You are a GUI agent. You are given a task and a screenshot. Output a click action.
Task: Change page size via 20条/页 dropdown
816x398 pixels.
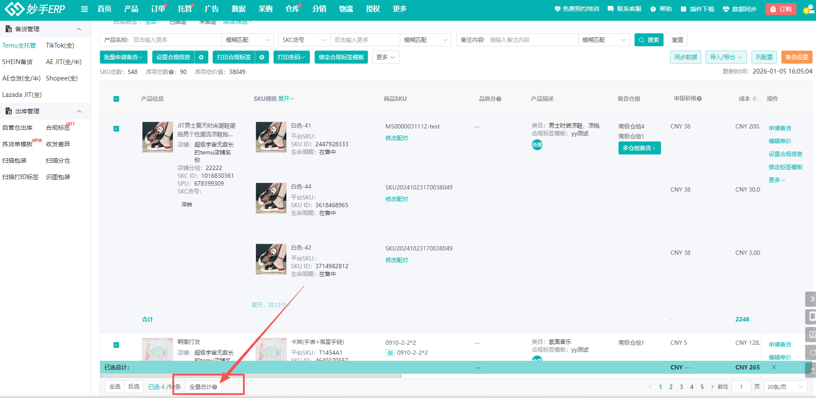[785, 387]
